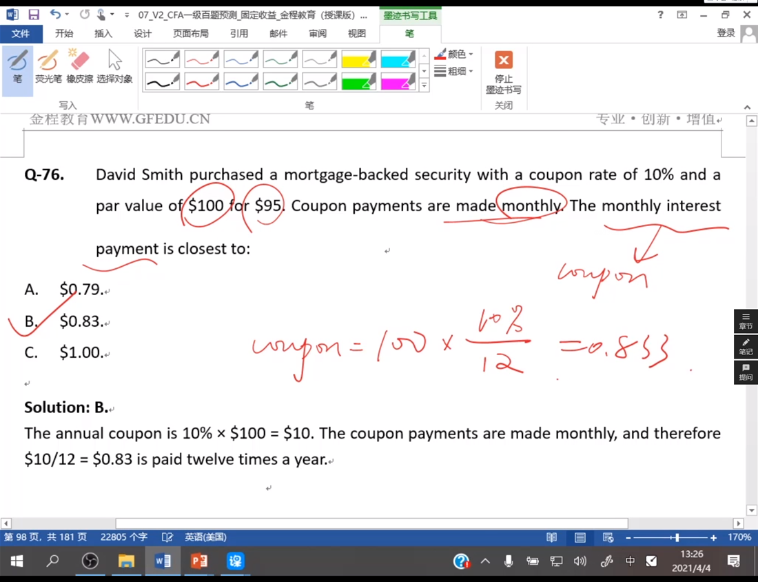Click the zoom slider handle
This screenshot has width=758, height=582.
(x=677, y=537)
